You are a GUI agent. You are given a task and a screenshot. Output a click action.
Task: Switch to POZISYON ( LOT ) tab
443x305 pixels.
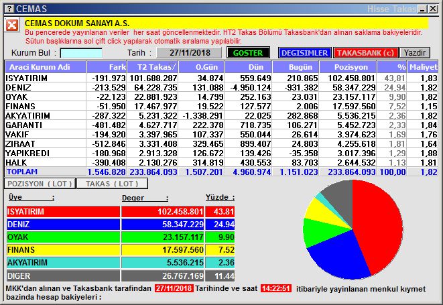40,184
